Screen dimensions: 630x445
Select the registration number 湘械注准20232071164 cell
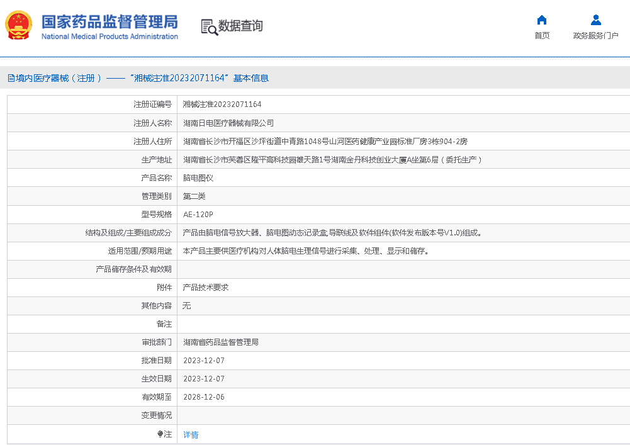click(222, 104)
